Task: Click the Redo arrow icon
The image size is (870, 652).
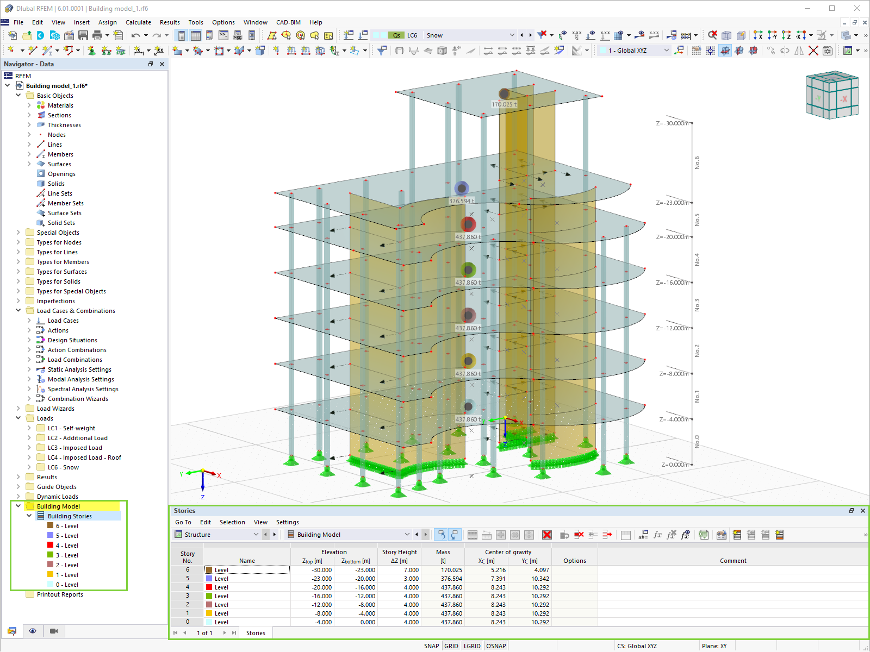Action: (157, 35)
